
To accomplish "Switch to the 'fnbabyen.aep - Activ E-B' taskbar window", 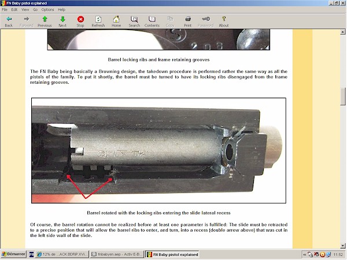I will [x=117, y=254].
